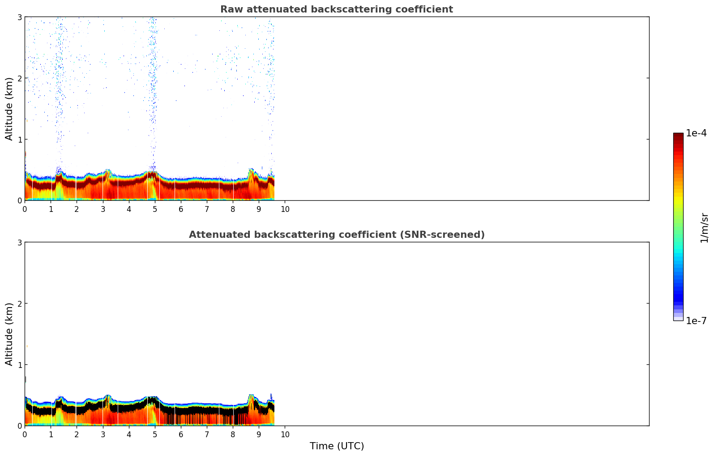Image resolution: width=714 pixels, height=456 pixels.
Task: Click the colorbar's 1e-7 lower limit label
Action: tap(696, 321)
